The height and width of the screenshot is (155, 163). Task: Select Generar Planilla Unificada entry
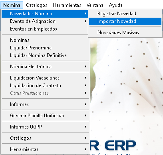pyautogui.click(x=45, y=116)
